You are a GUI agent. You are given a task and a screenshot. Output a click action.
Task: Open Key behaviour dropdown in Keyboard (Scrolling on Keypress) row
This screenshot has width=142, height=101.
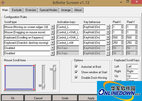pos(108,37)
